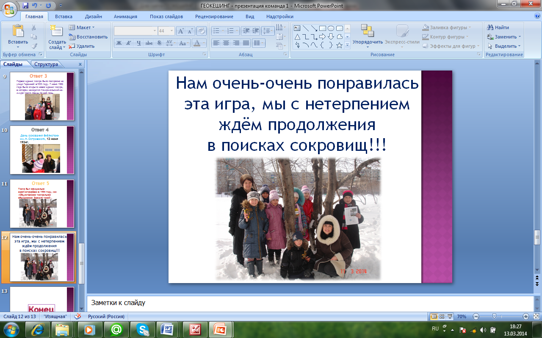The width and height of the screenshot is (542, 338).
Task: Open the font size 44 dropdown
Action: 171,31
